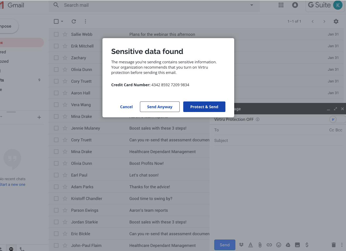
Task: Open select-all dropdown arrow
Action: coord(62,21)
